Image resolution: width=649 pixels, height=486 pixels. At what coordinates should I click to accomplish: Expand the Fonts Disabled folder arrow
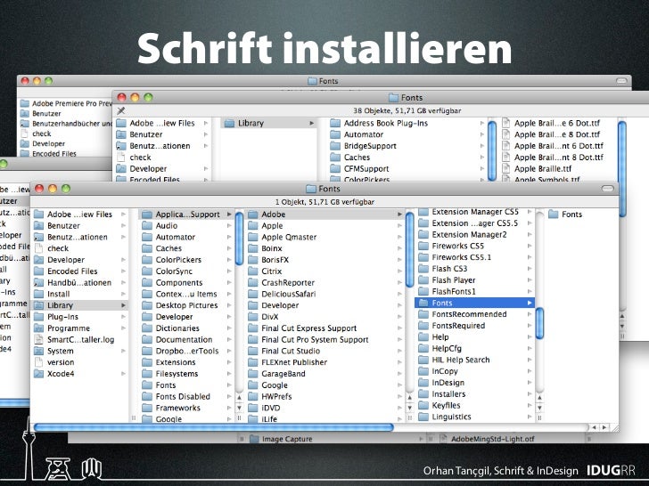pyautogui.click(x=229, y=396)
